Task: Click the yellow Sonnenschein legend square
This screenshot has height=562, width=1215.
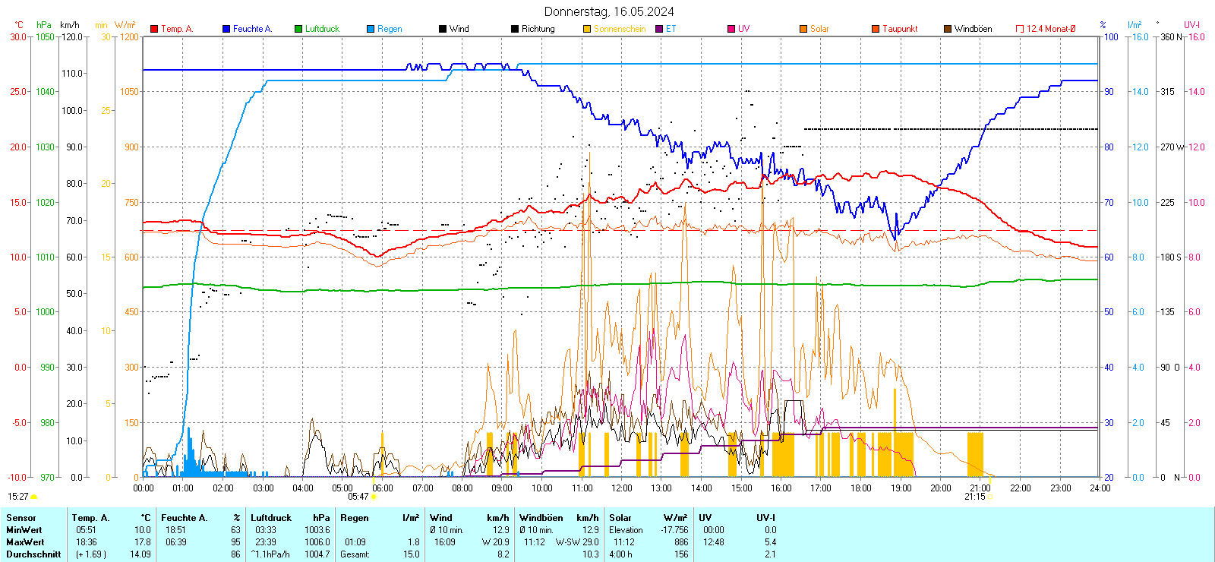Action: click(x=587, y=29)
